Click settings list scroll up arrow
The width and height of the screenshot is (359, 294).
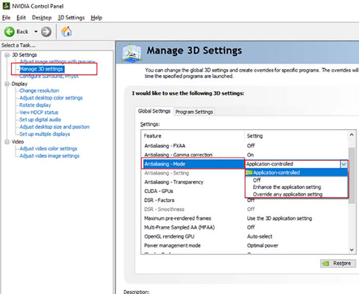tap(352, 135)
